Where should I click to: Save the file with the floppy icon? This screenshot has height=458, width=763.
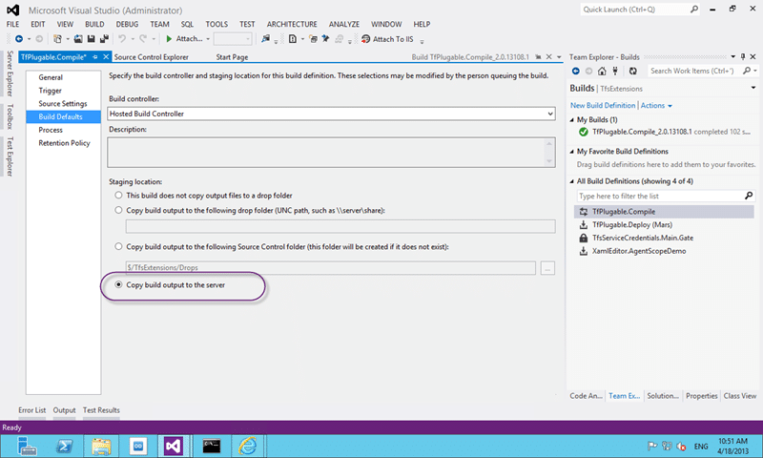[x=91, y=39]
